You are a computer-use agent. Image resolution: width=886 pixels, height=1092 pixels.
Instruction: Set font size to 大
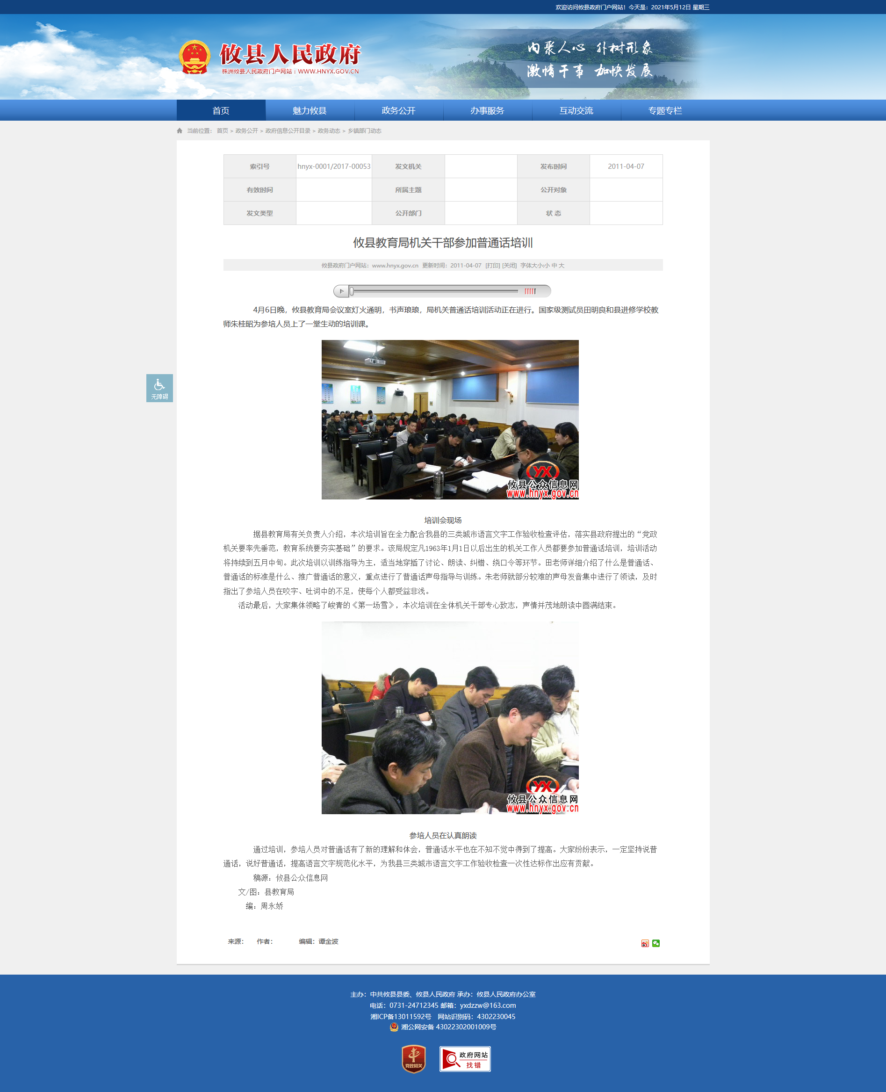click(x=562, y=266)
